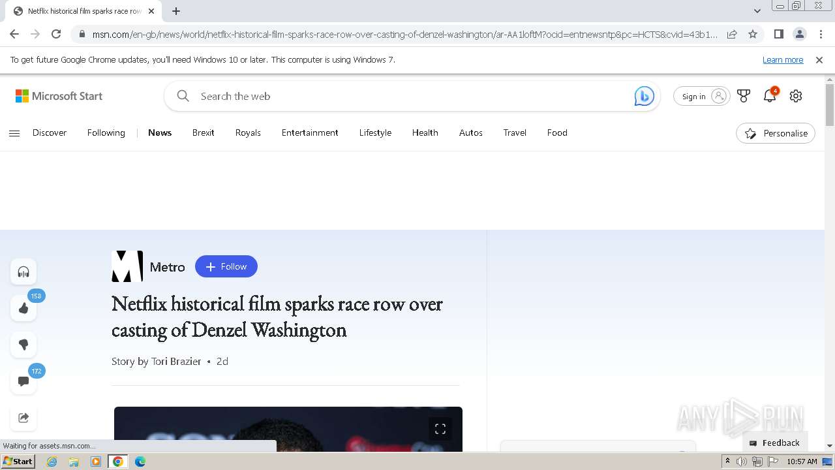This screenshot has width=835, height=470.
Task: Select the Lifestyle category
Action: click(375, 133)
